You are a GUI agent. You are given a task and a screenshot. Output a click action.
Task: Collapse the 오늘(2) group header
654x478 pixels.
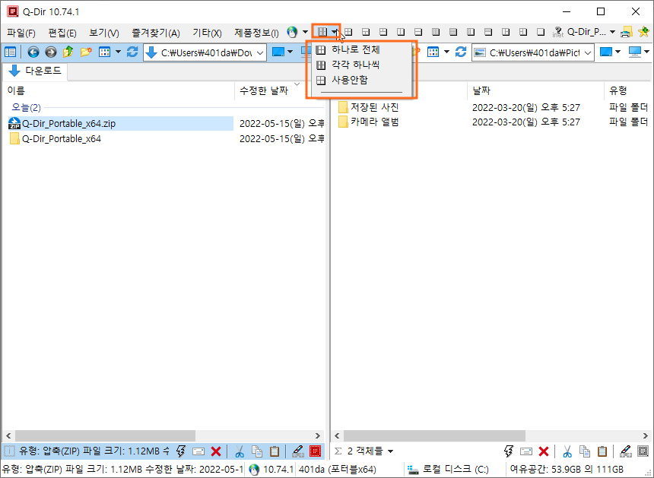coord(26,107)
